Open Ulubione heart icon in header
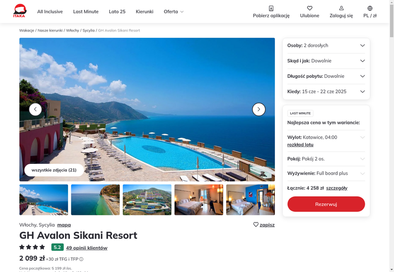Image resolution: width=394 pixels, height=272 pixels. (310, 8)
